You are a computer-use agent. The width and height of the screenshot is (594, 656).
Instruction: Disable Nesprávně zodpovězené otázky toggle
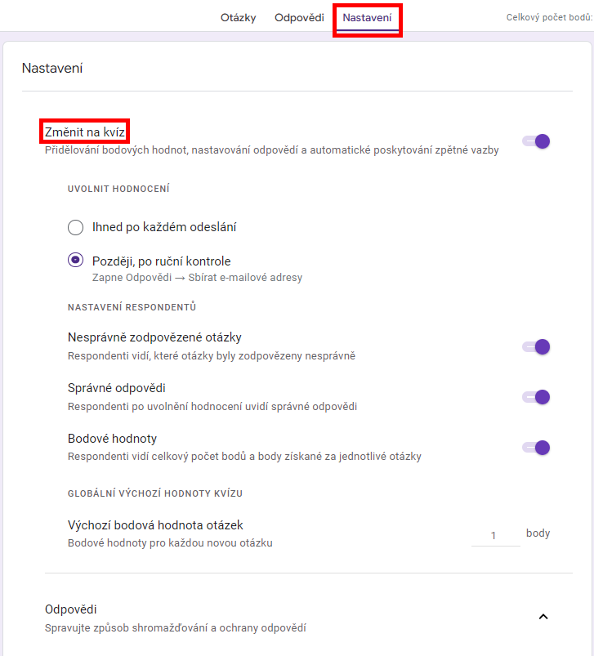pyautogui.click(x=537, y=346)
